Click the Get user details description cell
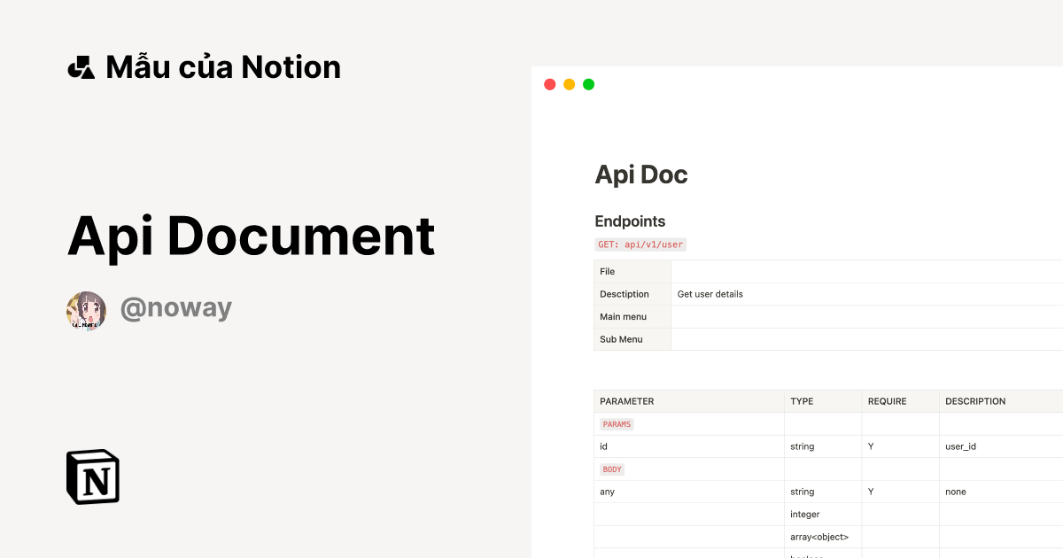This screenshot has height=558, width=1063. (709, 293)
